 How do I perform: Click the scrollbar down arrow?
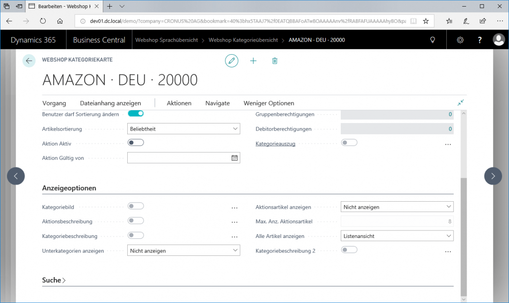(x=464, y=299)
